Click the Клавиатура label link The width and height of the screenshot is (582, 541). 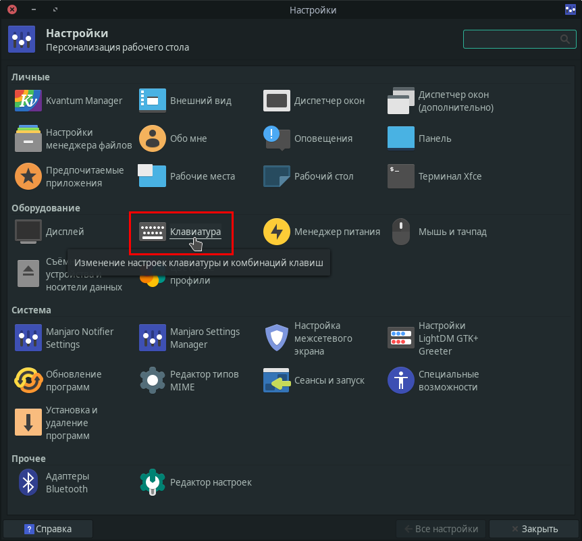(195, 232)
